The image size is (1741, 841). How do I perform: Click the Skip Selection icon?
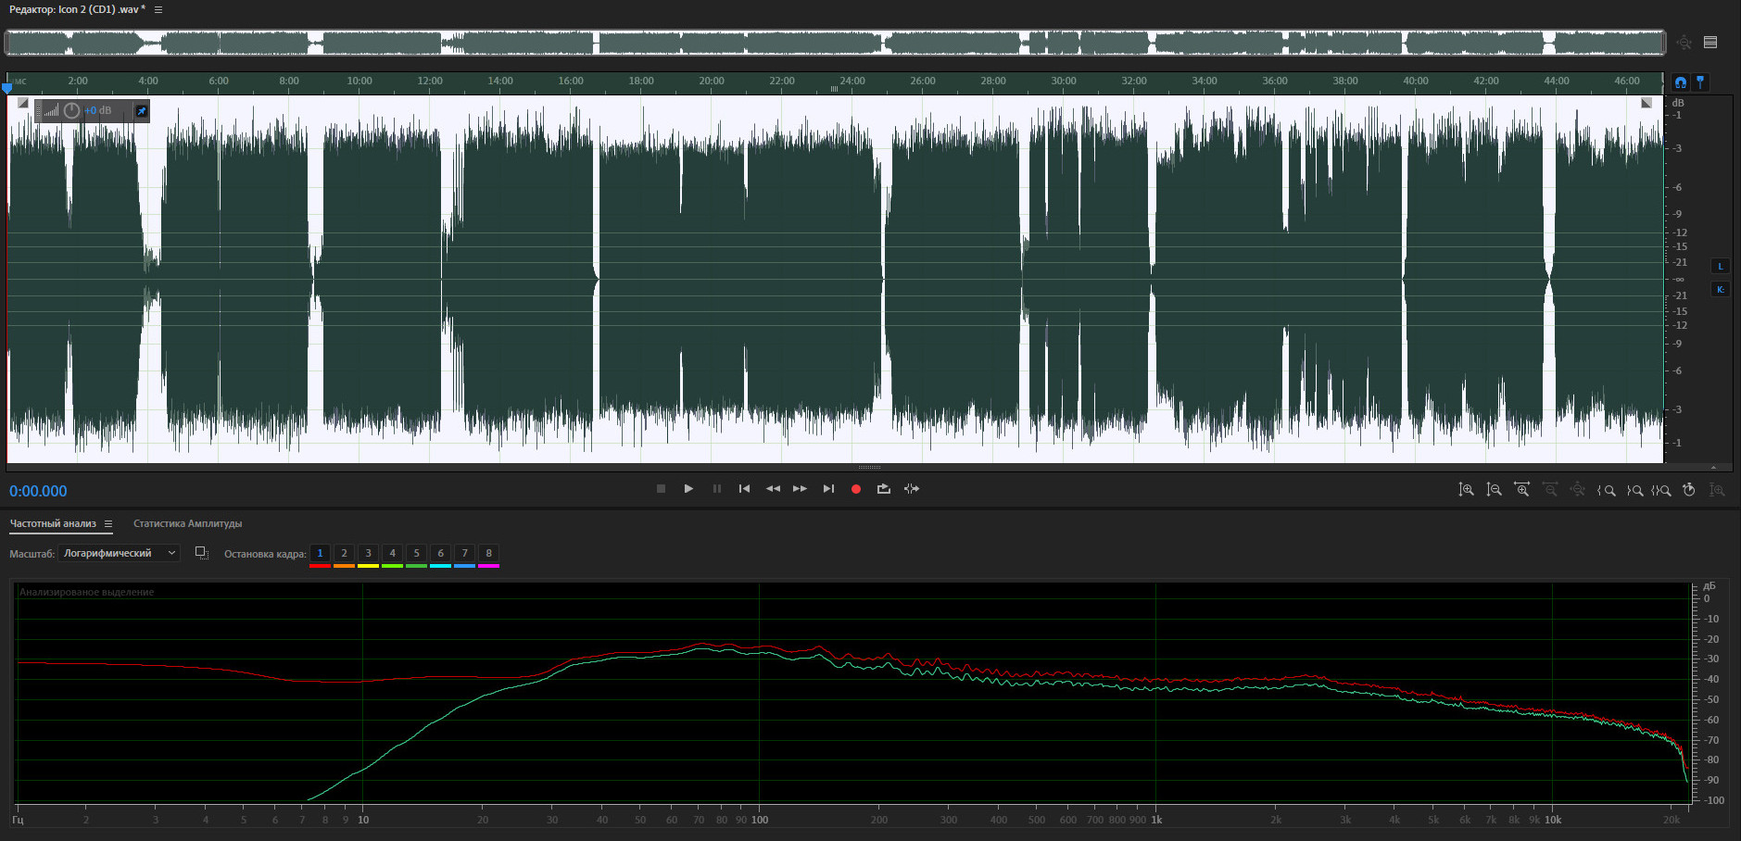(x=912, y=489)
